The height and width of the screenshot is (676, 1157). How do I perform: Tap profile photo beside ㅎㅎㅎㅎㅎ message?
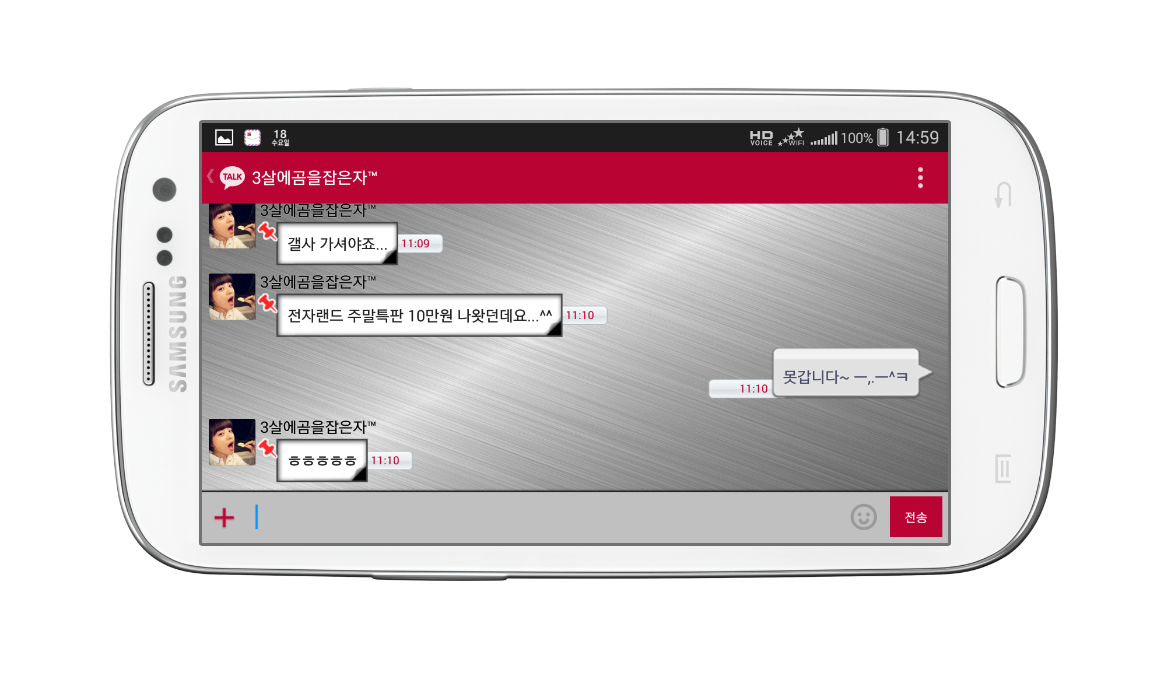pos(232,442)
